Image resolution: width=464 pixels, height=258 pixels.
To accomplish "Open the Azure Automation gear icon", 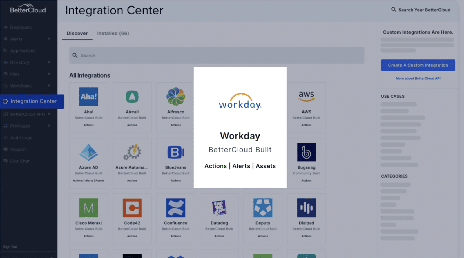I will tap(132, 152).
